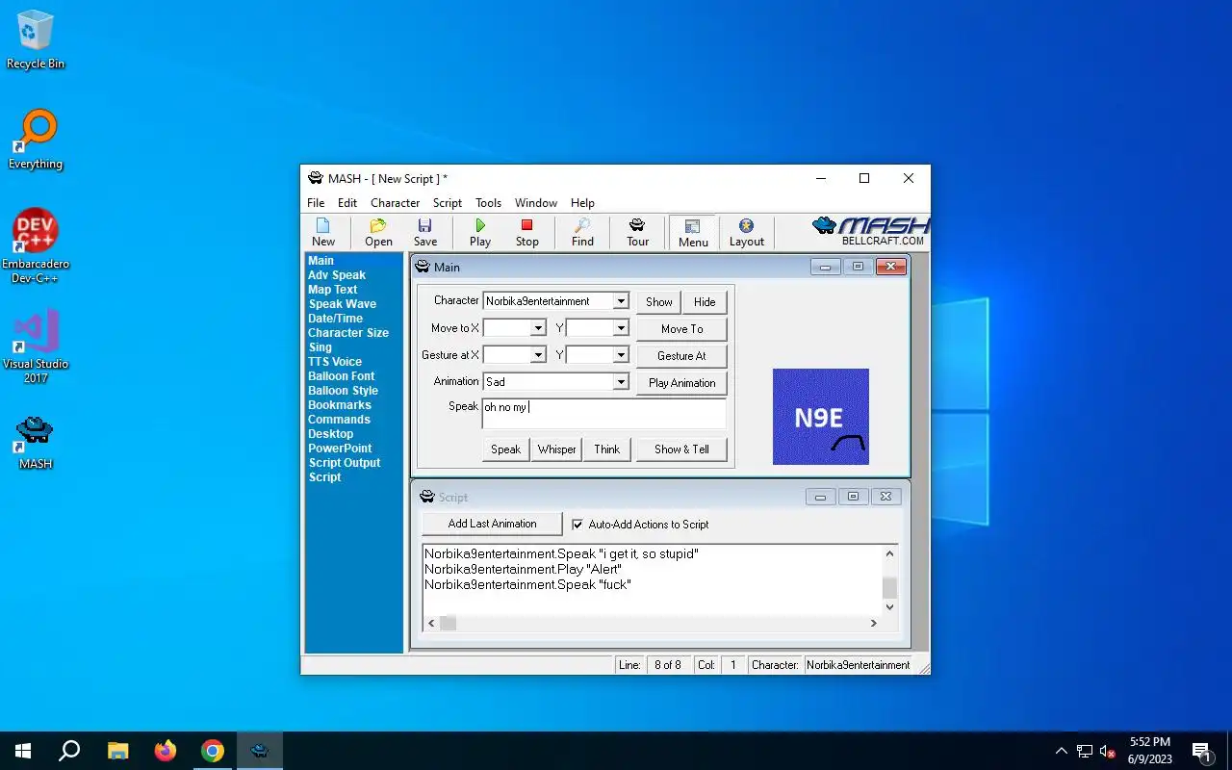Image resolution: width=1232 pixels, height=770 pixels.
Task: Open Find from the toolbar
Action: tap(582, 232)
